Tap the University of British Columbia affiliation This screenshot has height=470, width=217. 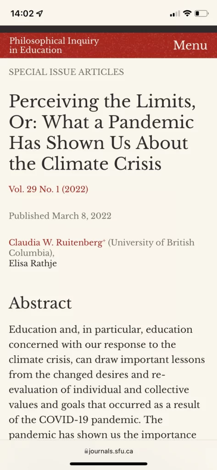coord(101,247)
